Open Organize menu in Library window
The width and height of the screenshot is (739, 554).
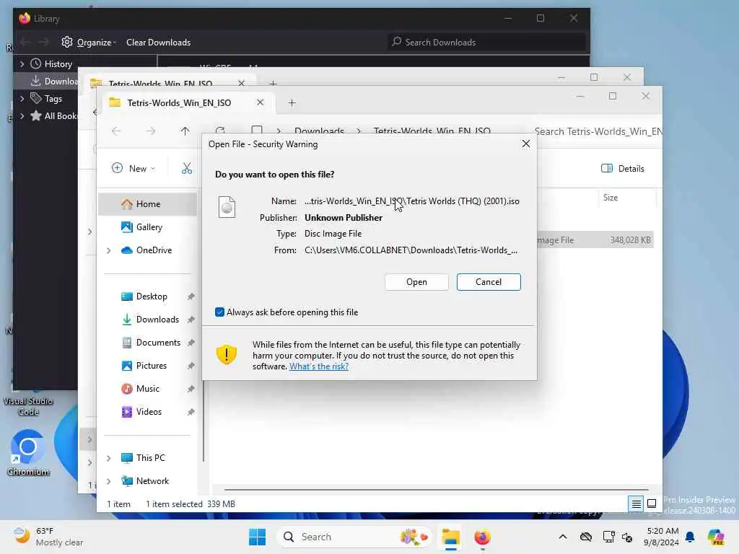(x=89, y=43)
